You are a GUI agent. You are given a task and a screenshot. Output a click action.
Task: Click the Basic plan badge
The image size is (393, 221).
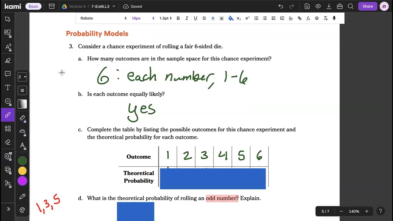(33, 6)
